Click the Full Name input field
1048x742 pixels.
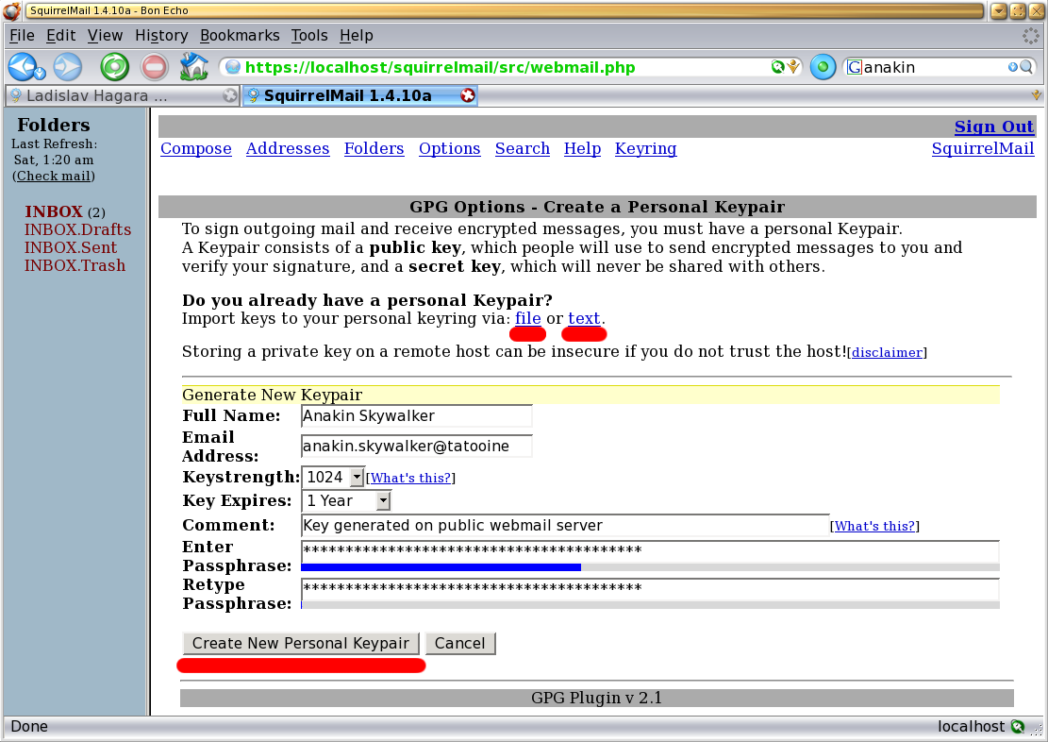[x=417, y=415]
